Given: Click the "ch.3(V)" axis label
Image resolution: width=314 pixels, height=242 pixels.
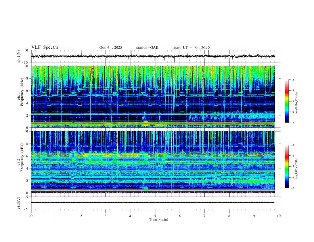Looking at the screenshot, I should click(19, 203).
